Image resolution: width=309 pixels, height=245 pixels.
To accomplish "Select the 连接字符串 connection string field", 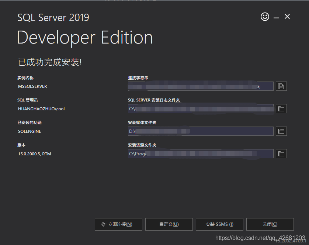I will point(201,86).
